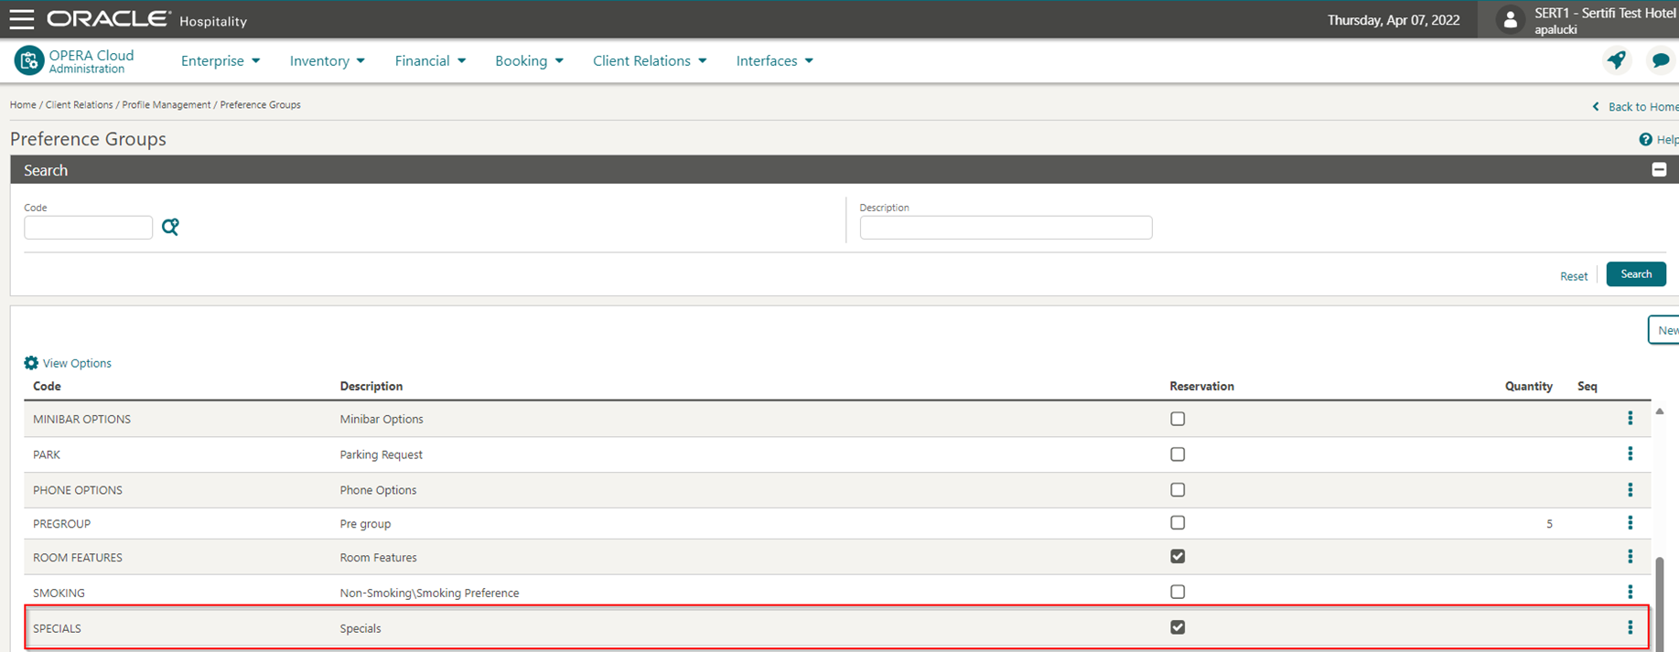
Task: Toggle Reservation checkbox for SPECIALS row
Action: 1178,627
